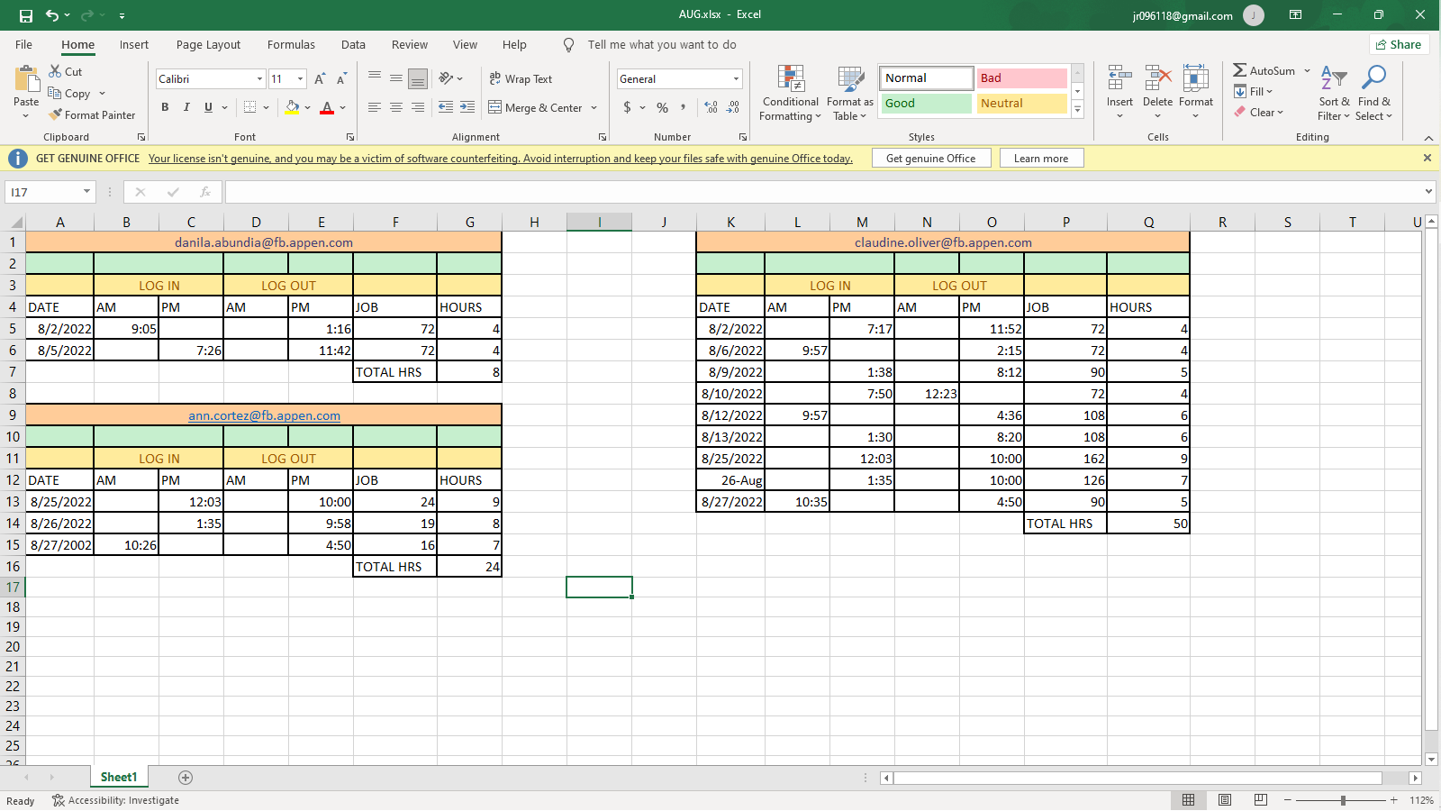Viewport: 1441px width, 811px height.
Task: Toggle Bold formatting
Action: tap(165, 107)
